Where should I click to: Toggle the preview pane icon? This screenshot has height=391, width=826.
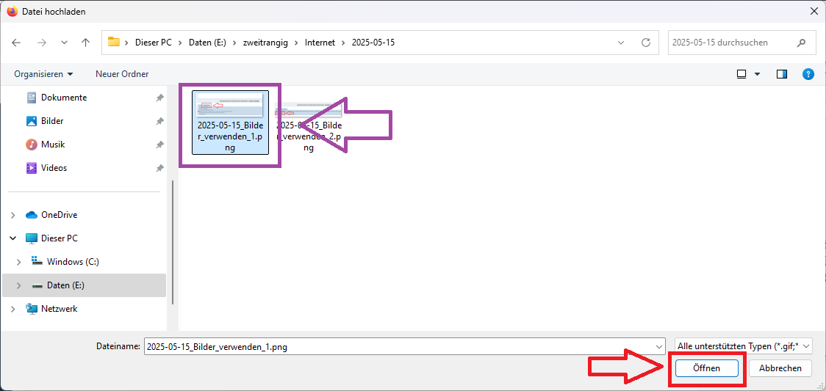(782, 74)
